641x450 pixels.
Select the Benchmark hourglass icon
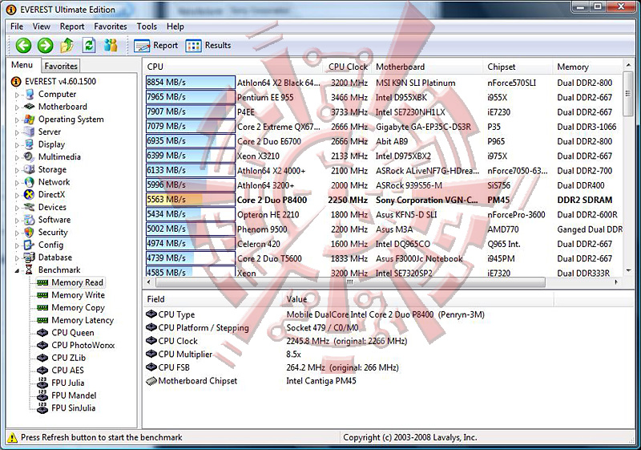(x=29, y=270)
